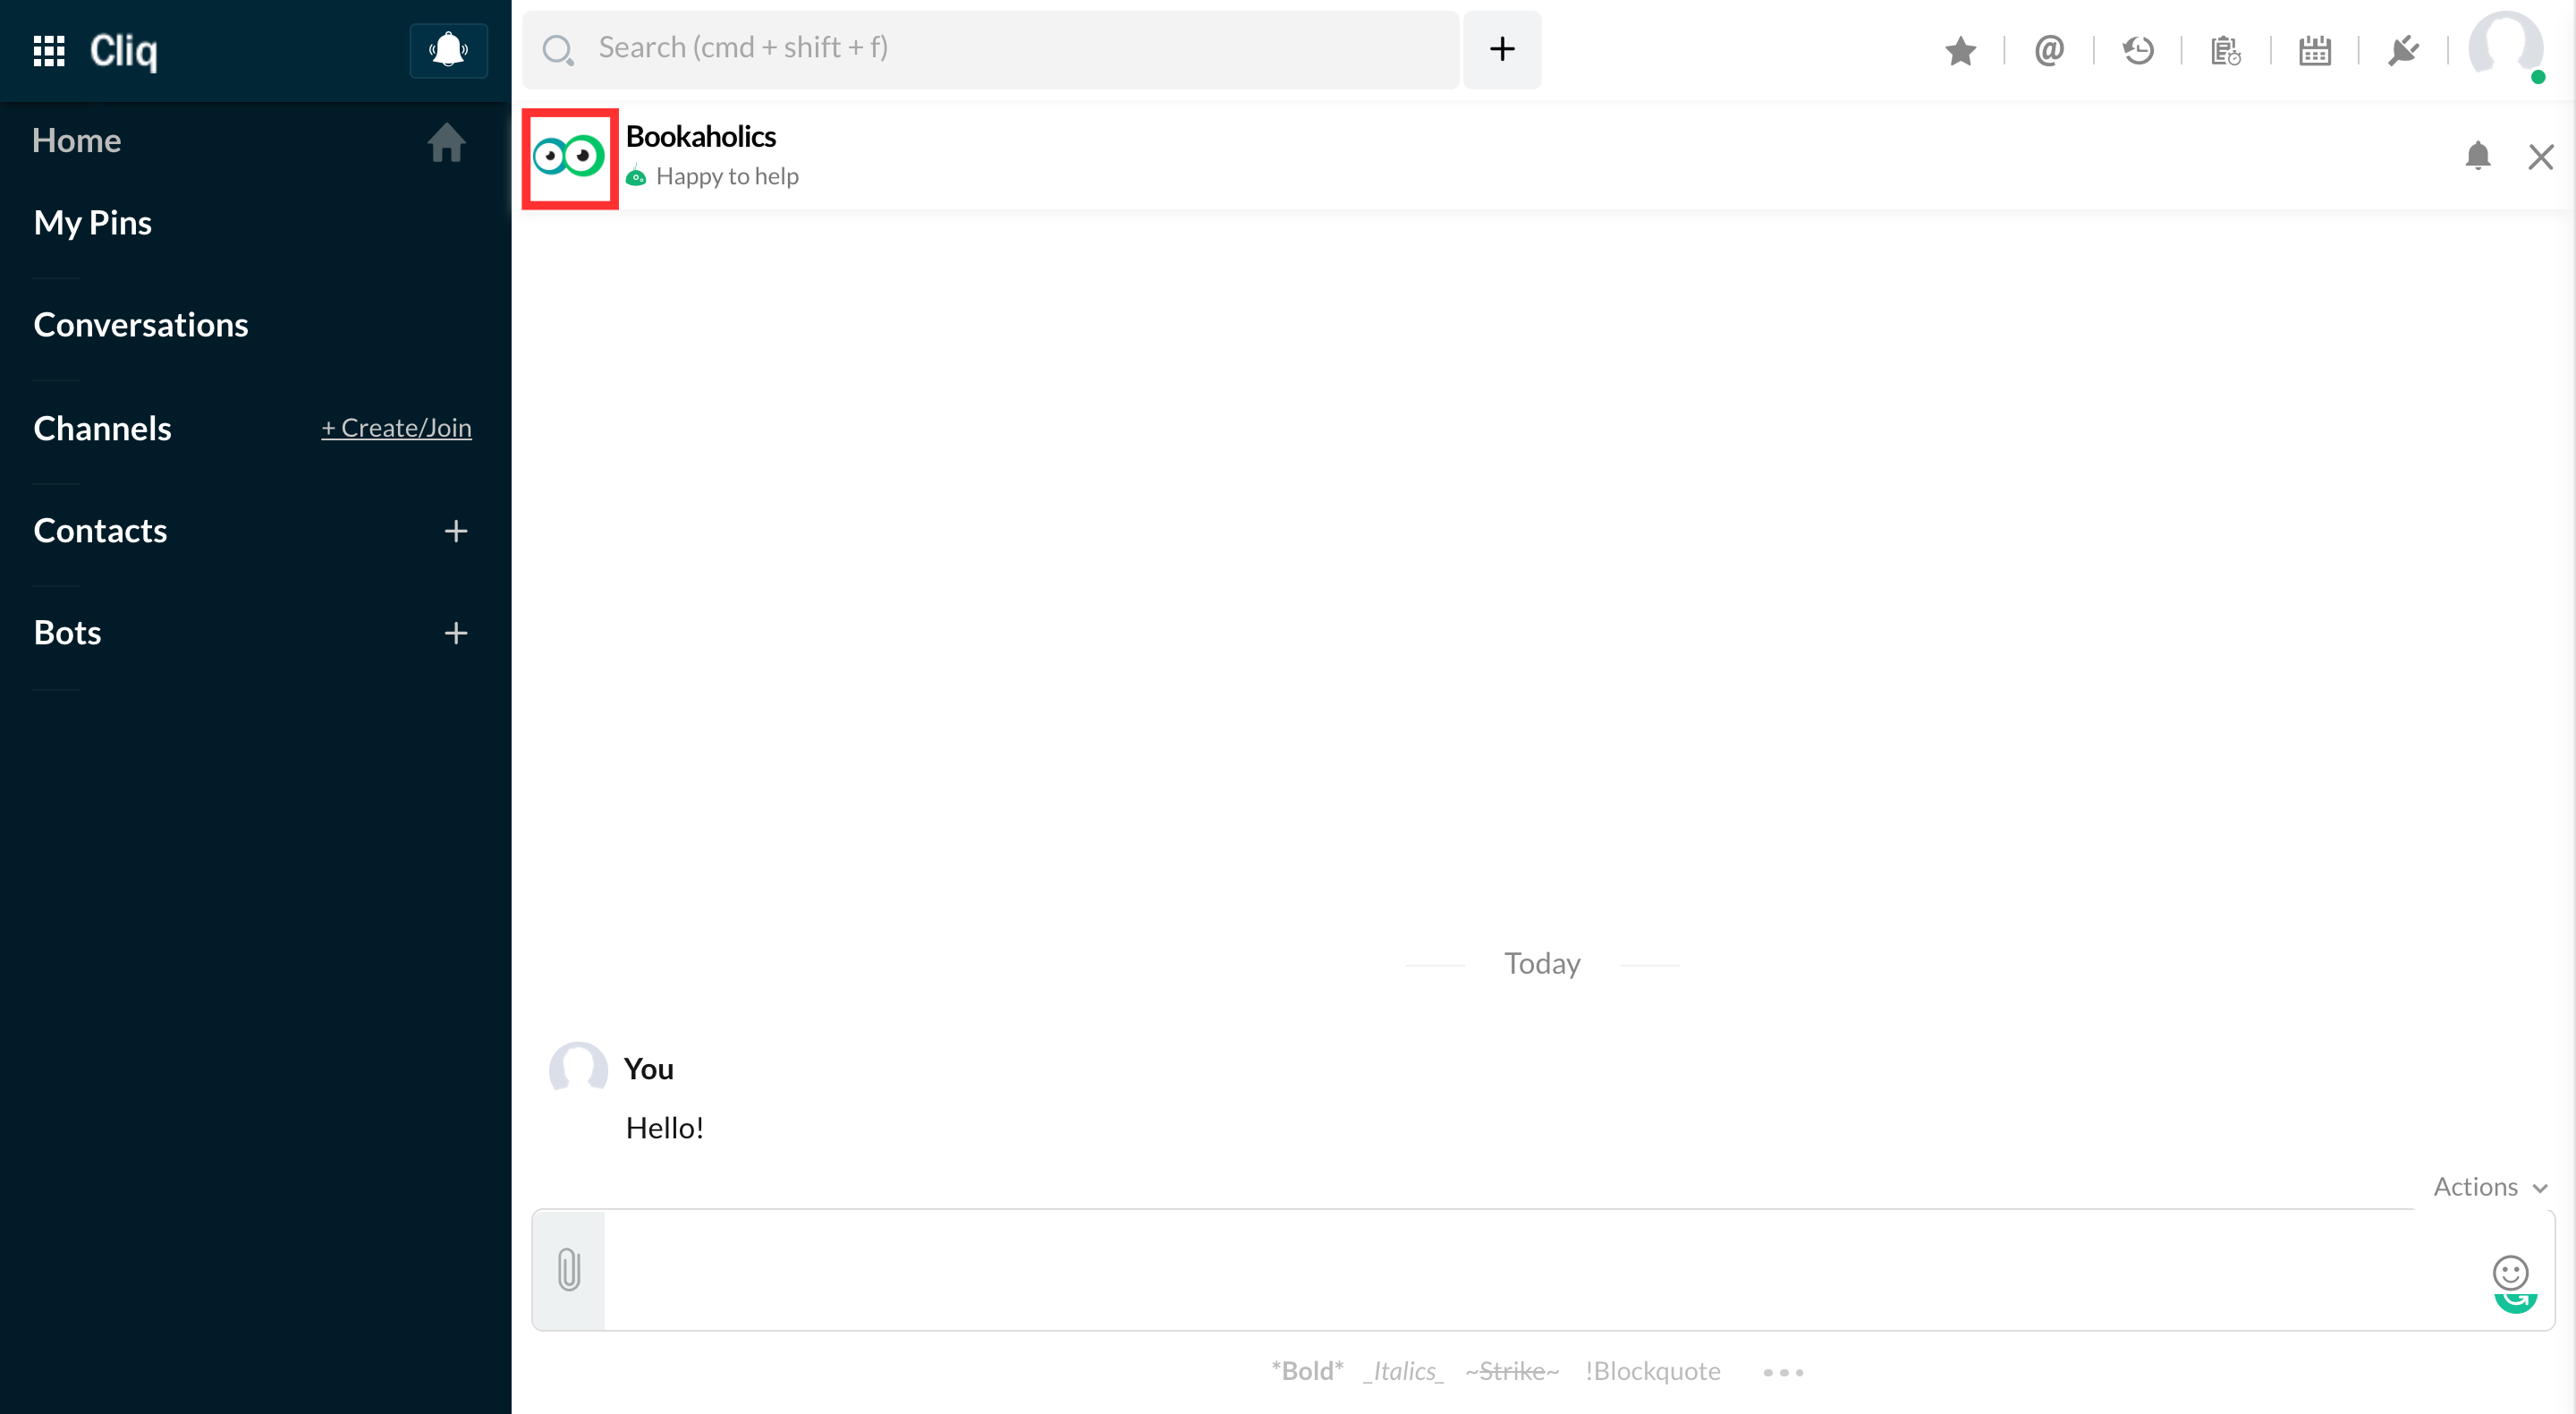Open My Pins section

93,223
